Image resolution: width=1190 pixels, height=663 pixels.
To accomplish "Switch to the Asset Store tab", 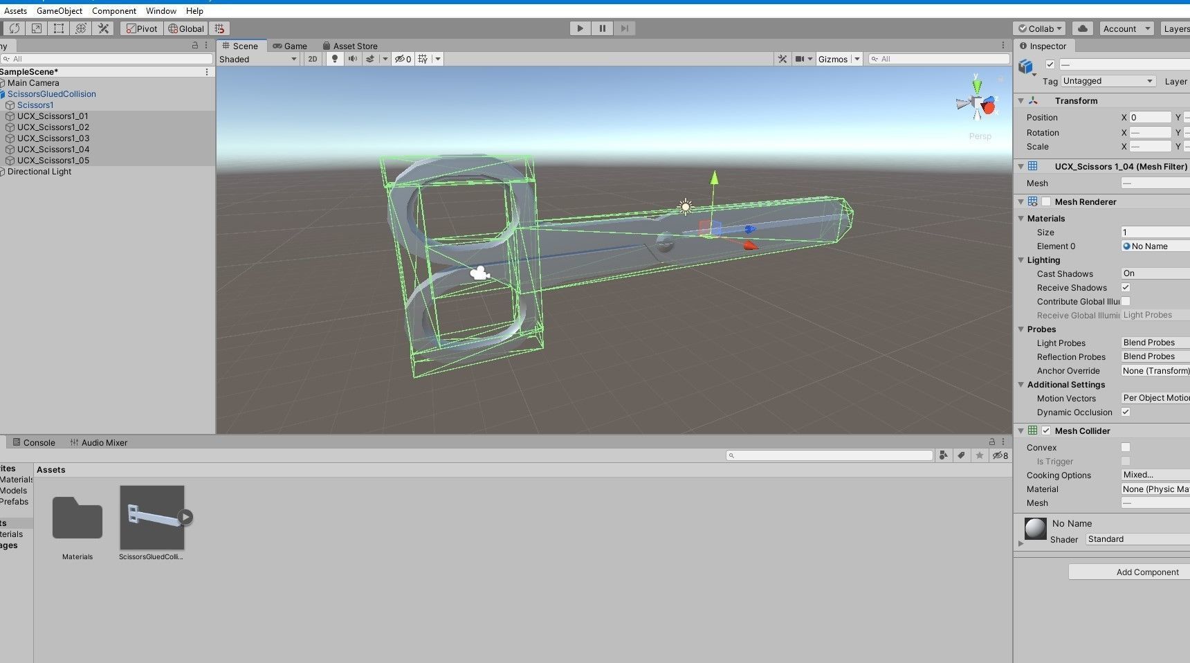I will [x=350, y=46].
